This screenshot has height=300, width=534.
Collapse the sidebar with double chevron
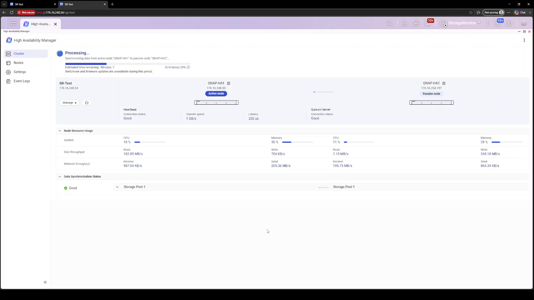45,282
